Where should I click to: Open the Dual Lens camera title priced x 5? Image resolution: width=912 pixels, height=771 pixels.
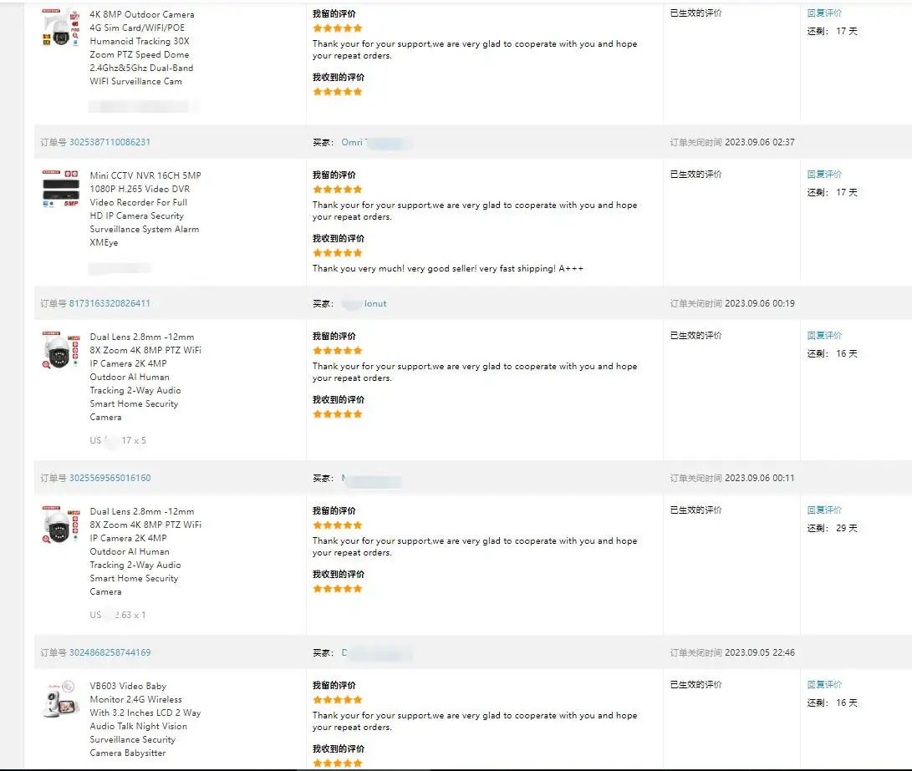[145, 377]
